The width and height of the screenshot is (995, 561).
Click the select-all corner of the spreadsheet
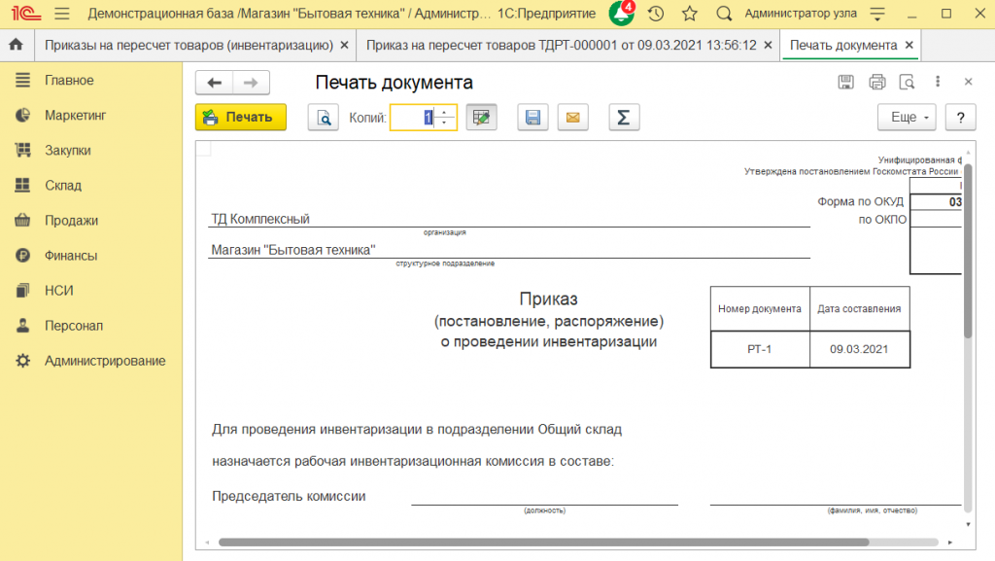click(204, 149)
